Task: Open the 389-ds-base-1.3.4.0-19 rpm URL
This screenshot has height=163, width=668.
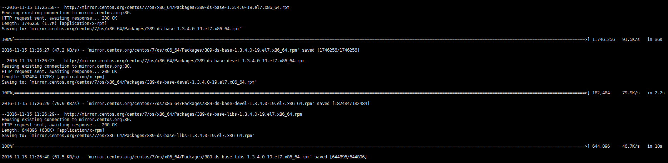Action: (x=177, y=7)
